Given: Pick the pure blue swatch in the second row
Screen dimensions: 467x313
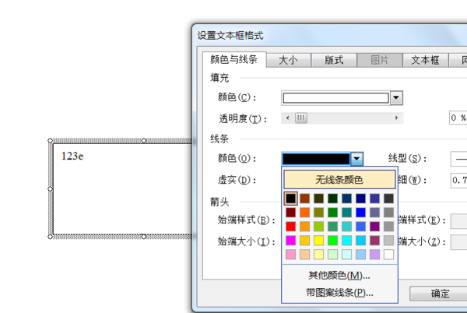Looking at the screenshot, I should 360,213.
